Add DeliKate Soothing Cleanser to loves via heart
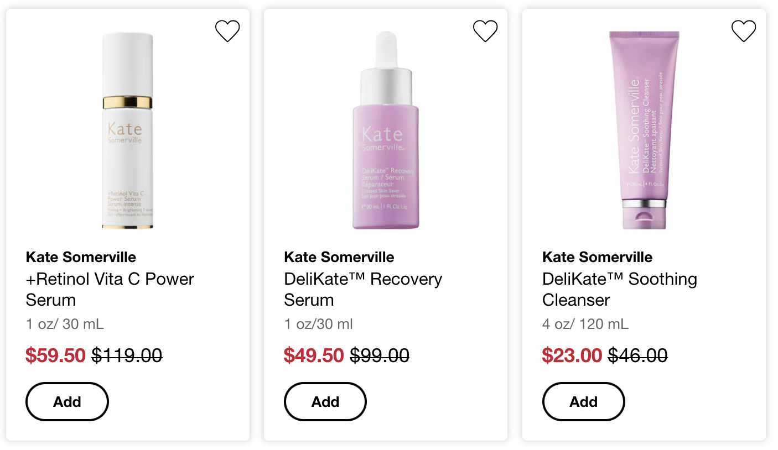Screen dimensions: 778x450 point(743,32)
